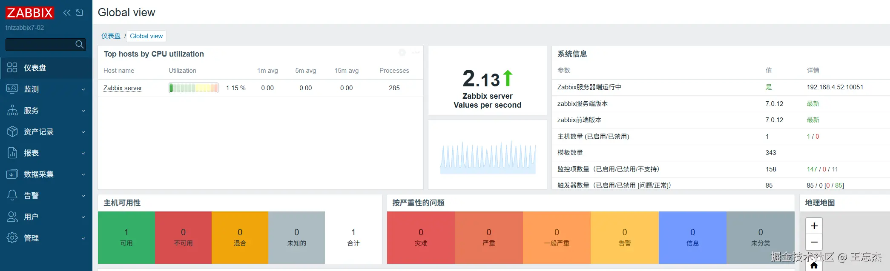Click the 147 / 0 / 11 items detail
The height and width of the screenshot is (271, 890).
tap(822, 169)
